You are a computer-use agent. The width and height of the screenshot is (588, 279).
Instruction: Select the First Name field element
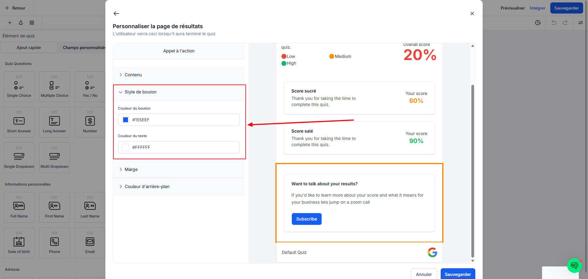pos(55,207)
